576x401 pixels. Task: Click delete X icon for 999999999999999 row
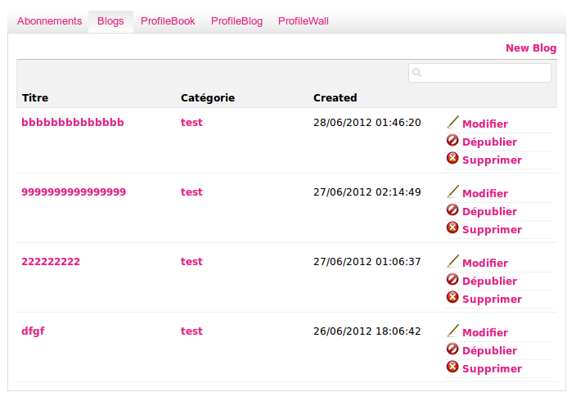452,228
